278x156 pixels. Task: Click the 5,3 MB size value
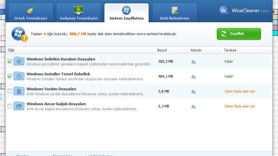(x=164, y=106)
